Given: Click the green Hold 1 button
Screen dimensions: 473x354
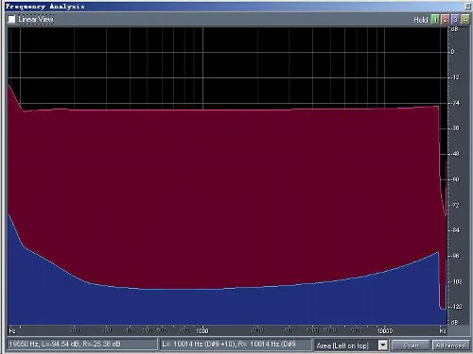Looking at the screenshot, I should click(x=435, y=20).
